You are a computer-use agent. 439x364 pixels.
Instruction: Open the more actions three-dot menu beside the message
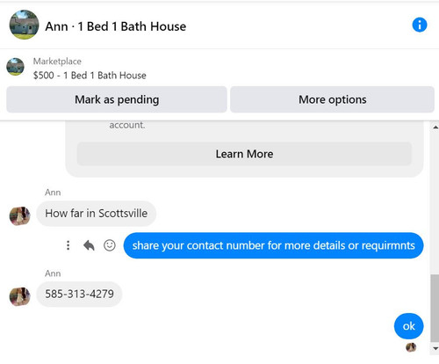point(68,245)
